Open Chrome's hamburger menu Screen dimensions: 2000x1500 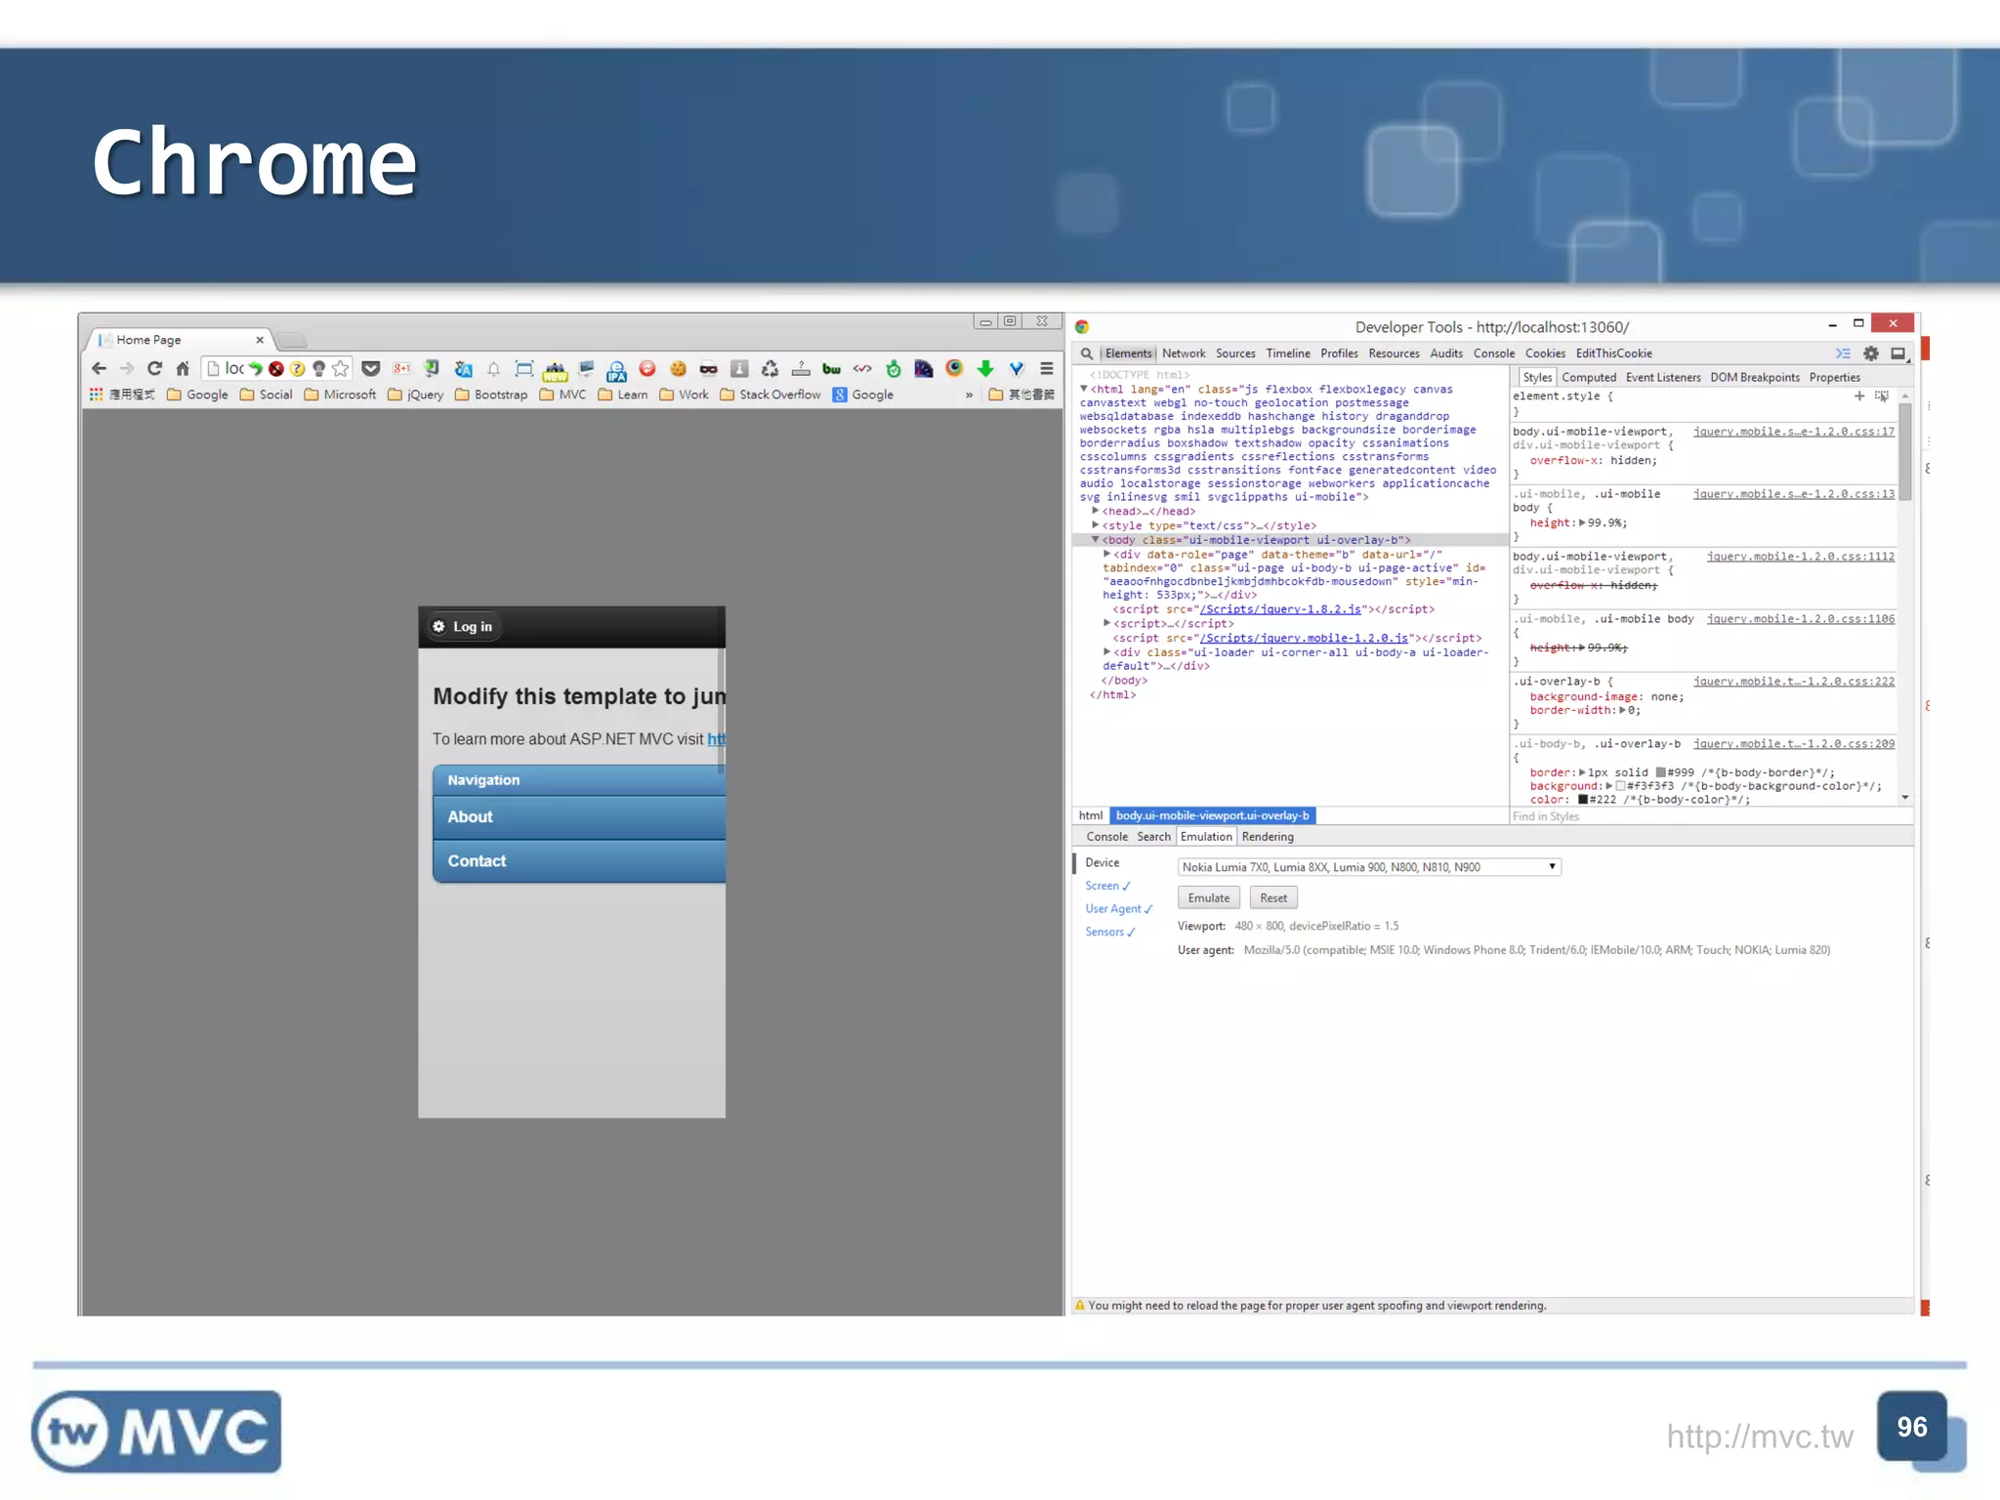1046,368
